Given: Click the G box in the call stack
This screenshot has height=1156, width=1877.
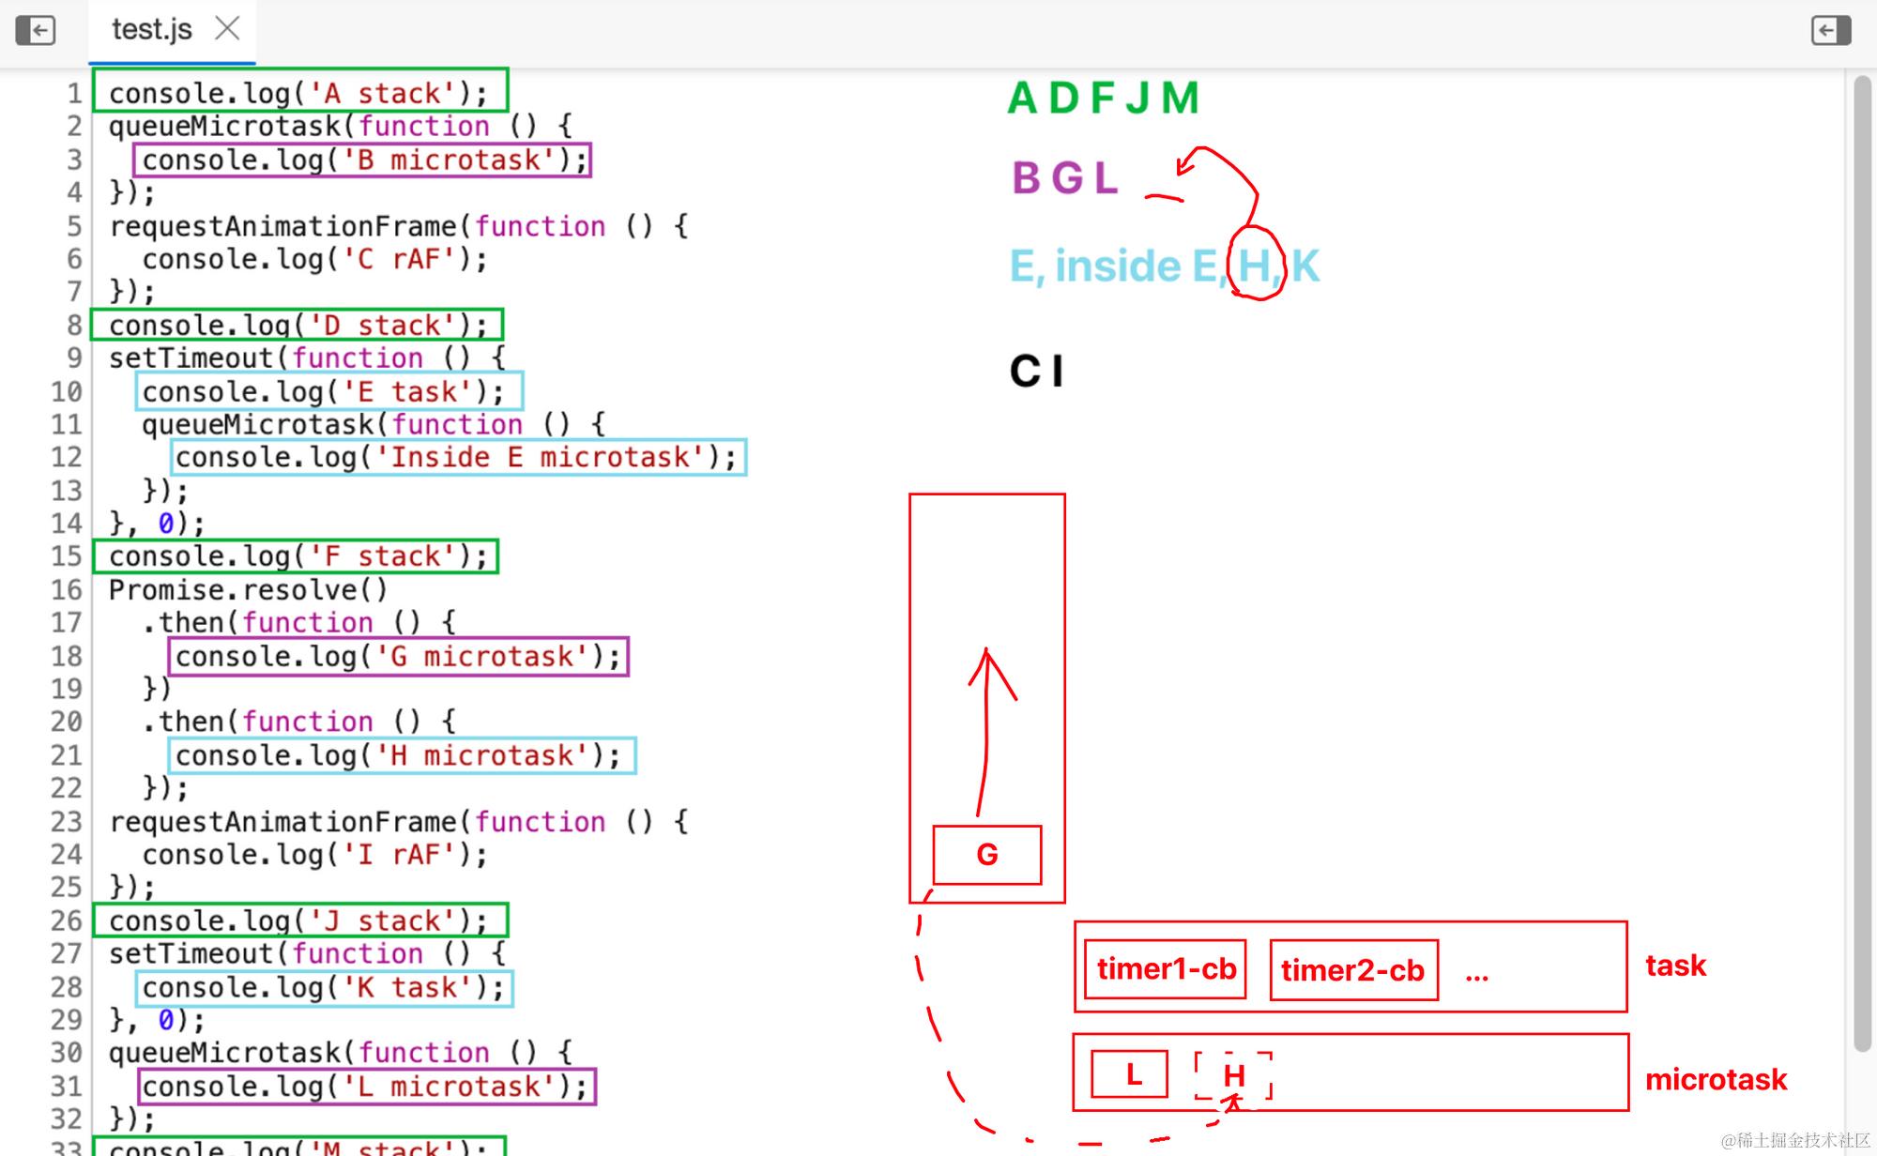Looking at the screenshot, I should point(986,855).
